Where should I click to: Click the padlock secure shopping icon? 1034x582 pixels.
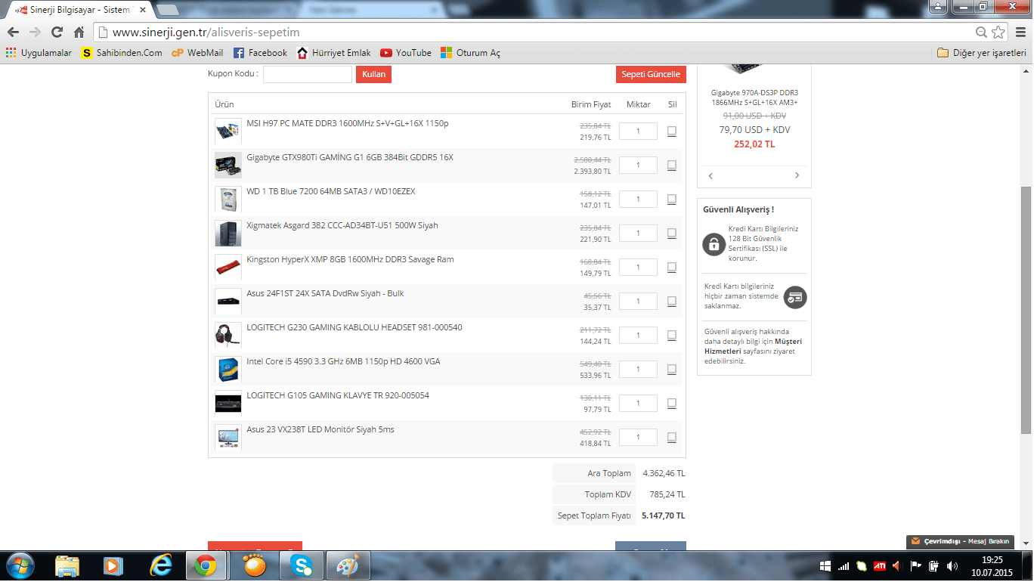click(714, 243)
